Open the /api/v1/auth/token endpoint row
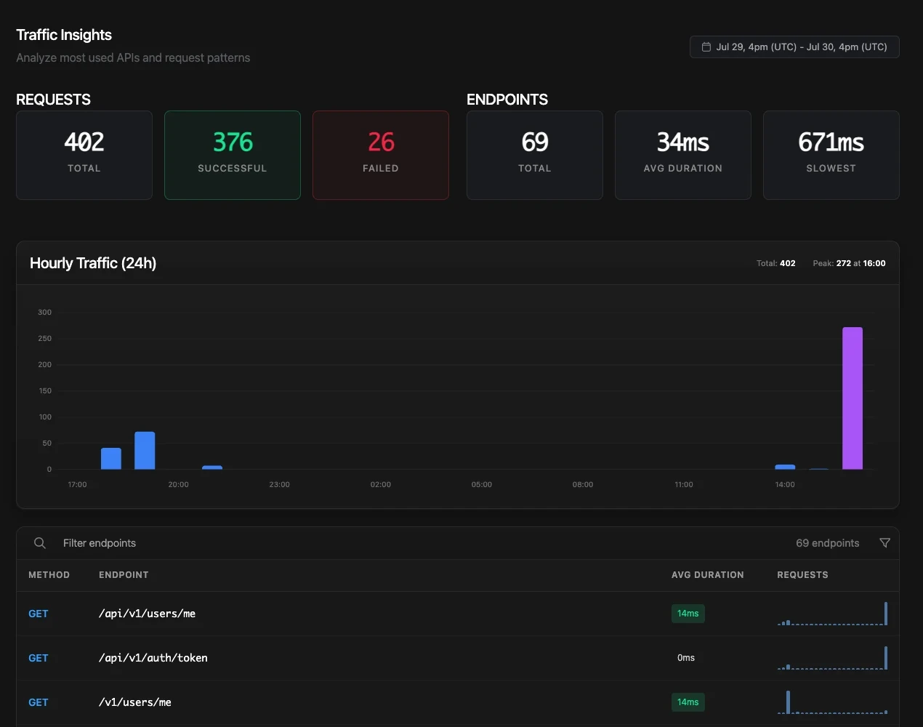 pyautogui.click(x=458, y=658)
